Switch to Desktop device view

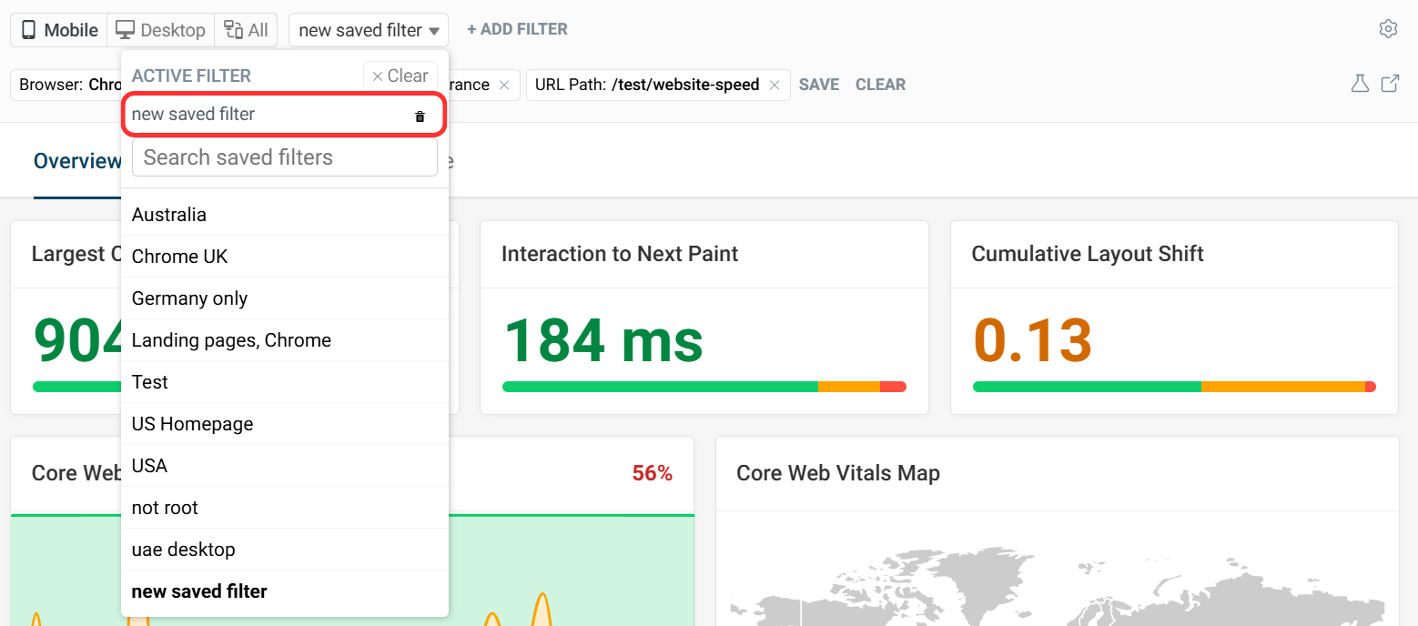pos(161,30)
